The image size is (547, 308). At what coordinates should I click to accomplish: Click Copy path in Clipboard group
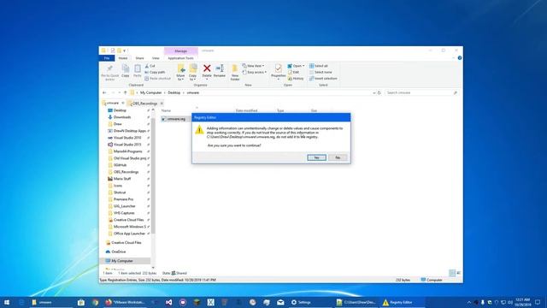155,72
